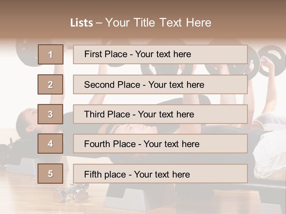Select the number 2 box

point(50,84)
